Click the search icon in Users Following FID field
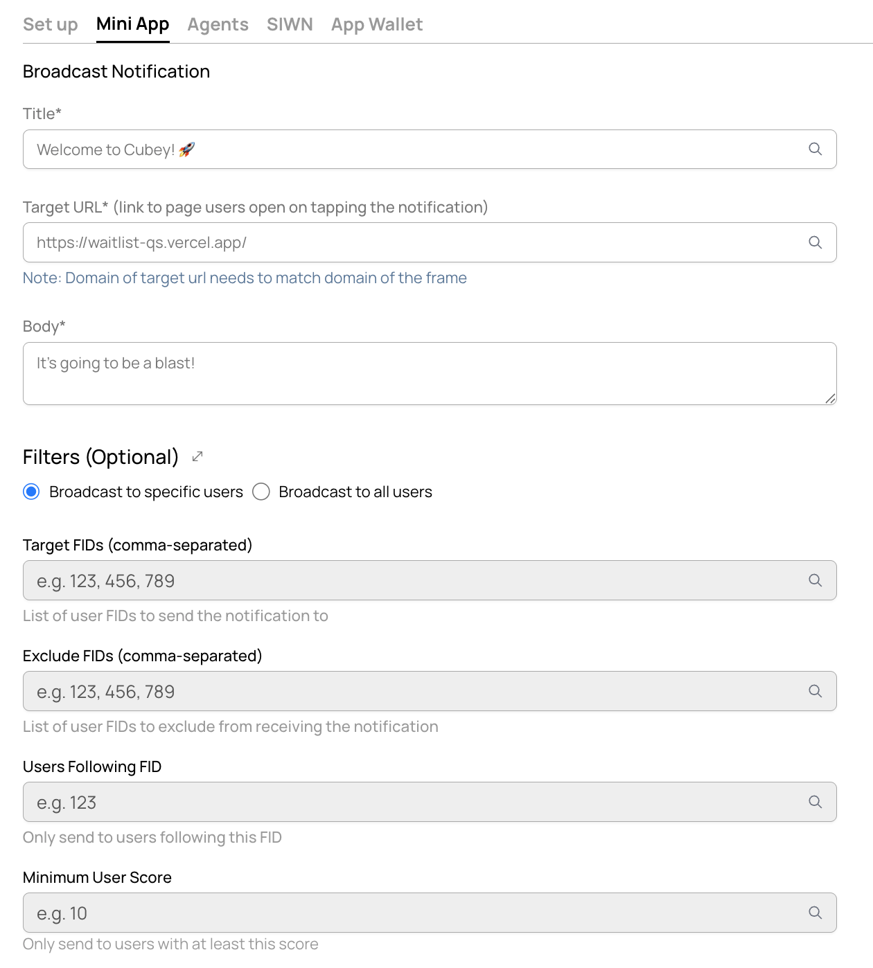This screenshot has height=968, width=873. click(815, 802)
